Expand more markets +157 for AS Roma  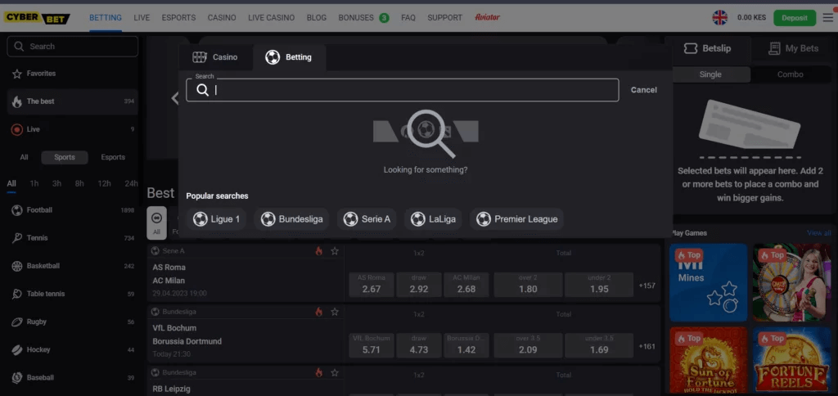click(647, 286)
